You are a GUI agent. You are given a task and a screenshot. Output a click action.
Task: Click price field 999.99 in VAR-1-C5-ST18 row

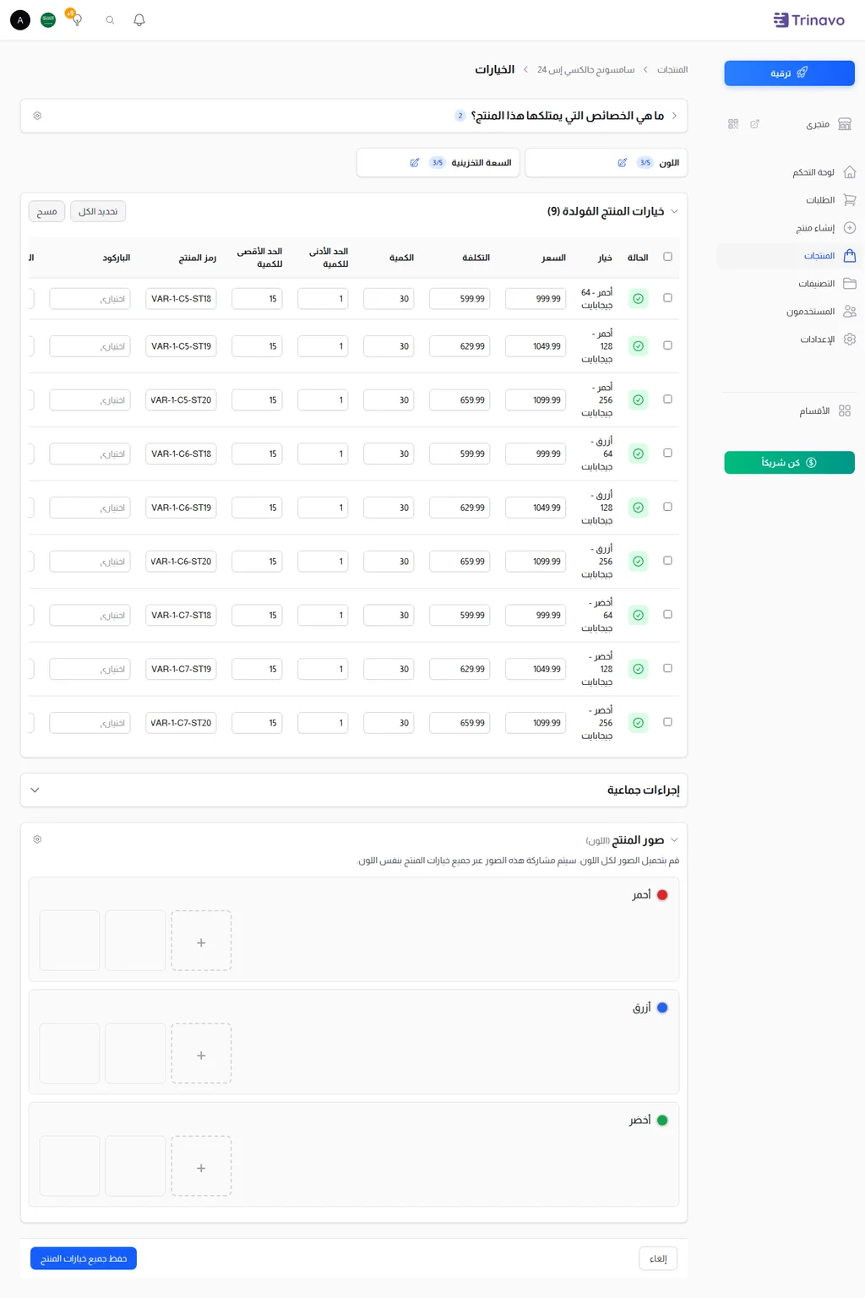pos(536,299)
